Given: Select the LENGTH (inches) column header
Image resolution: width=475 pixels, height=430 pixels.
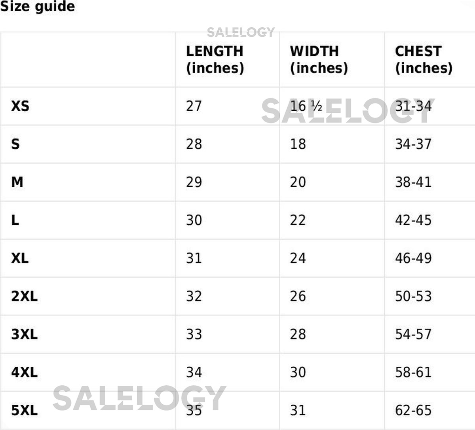Looking at the screenshot, I should (x=215, y=59).
